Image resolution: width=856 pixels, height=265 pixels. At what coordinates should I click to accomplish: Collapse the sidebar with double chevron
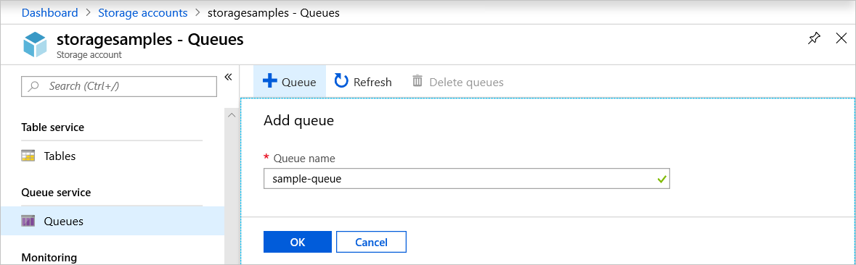coord(228,77)
